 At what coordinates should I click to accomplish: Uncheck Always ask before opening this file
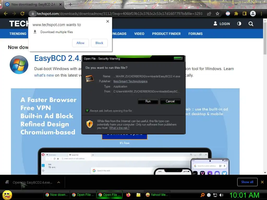click(87, 111)
